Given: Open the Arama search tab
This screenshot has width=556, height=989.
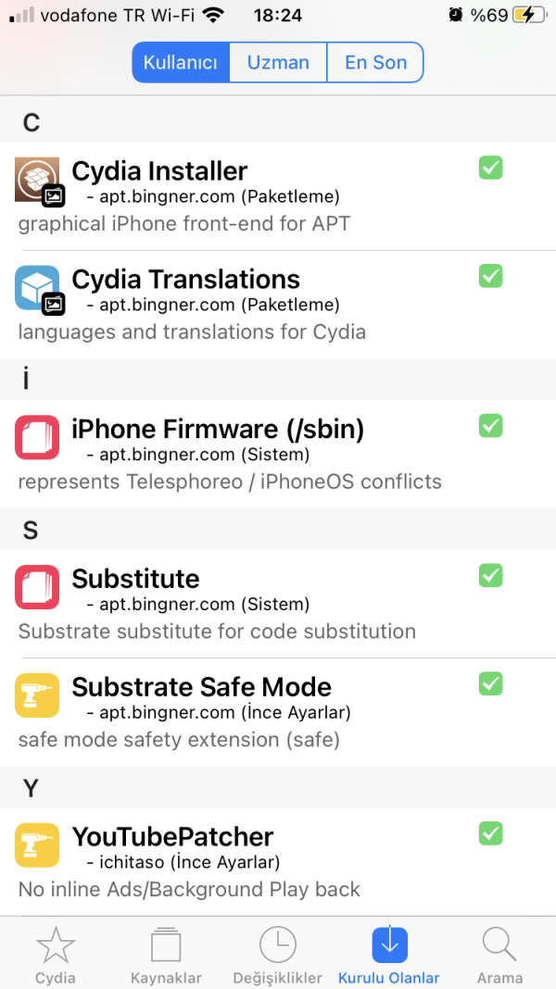Looking at the screenshot, I should pos(499,955).
